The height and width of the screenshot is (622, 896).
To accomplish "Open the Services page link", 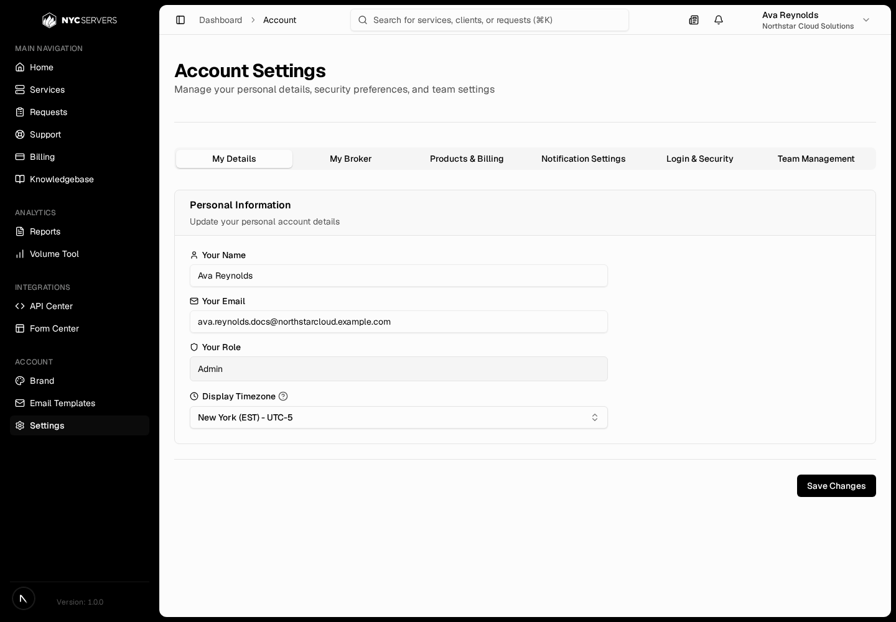I will [x=80, y=90].
